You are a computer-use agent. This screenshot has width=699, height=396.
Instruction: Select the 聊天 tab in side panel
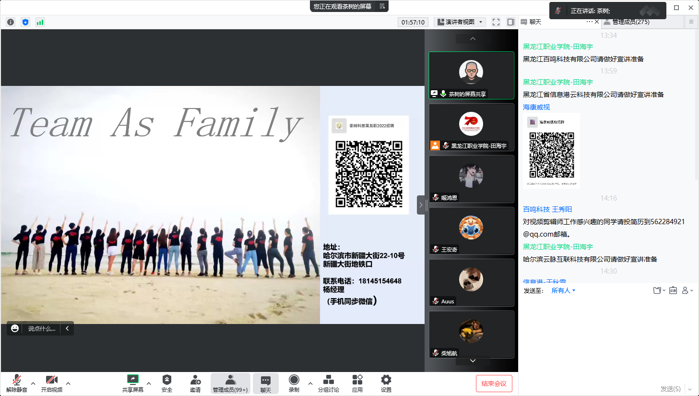click(x=535, y=22)
